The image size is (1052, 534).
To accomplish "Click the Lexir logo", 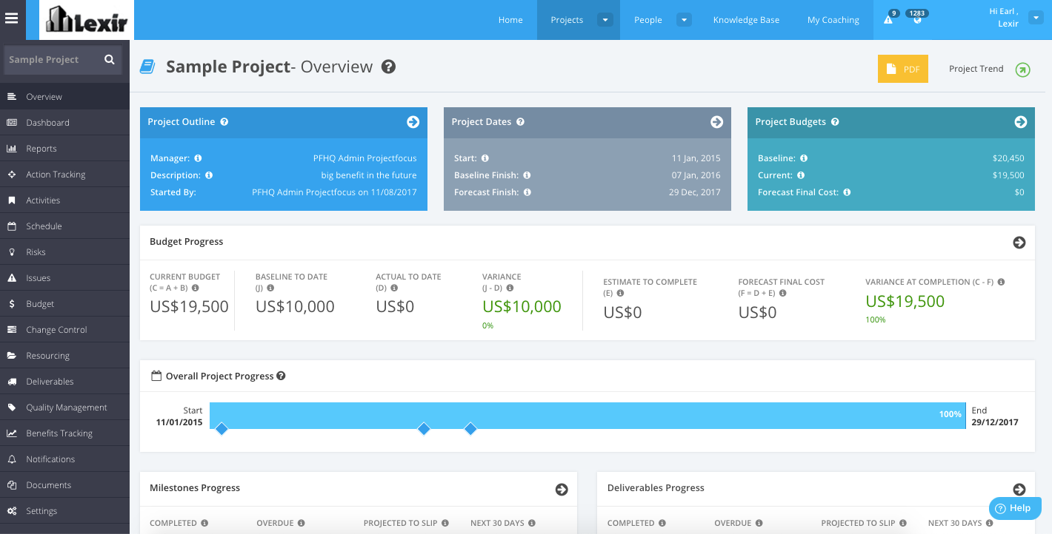I will pyautogui.click(x=86, y=20).
